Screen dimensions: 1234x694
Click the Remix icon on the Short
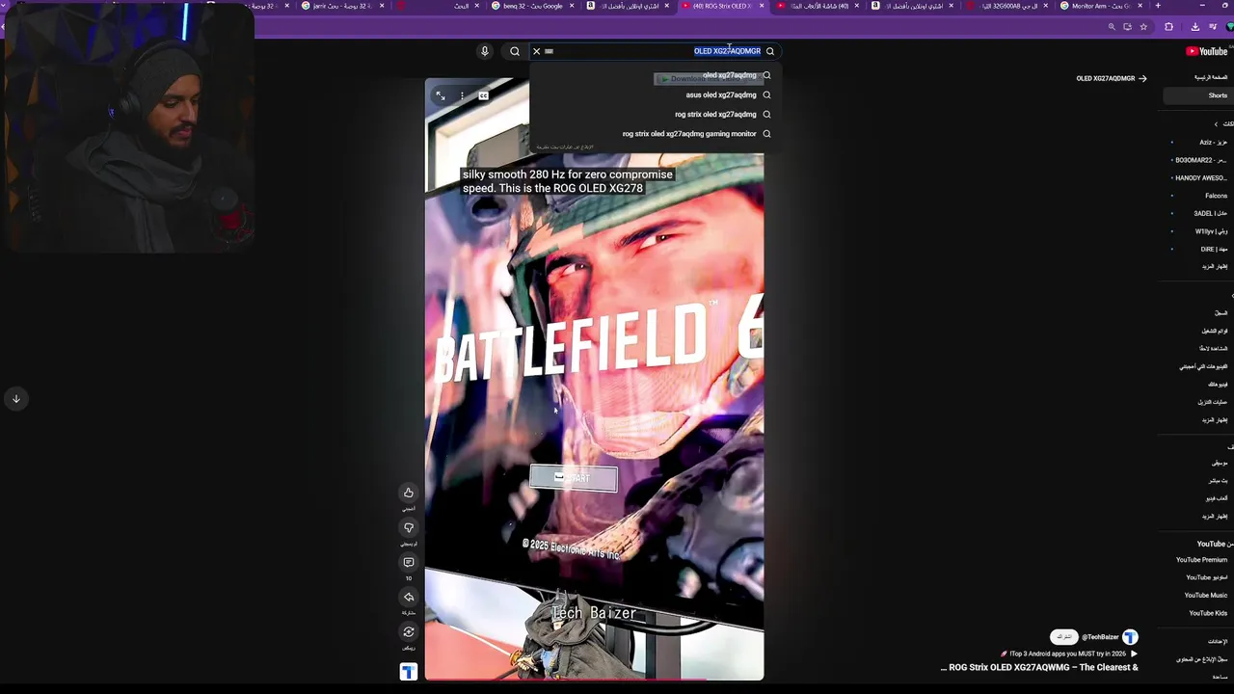409,631
